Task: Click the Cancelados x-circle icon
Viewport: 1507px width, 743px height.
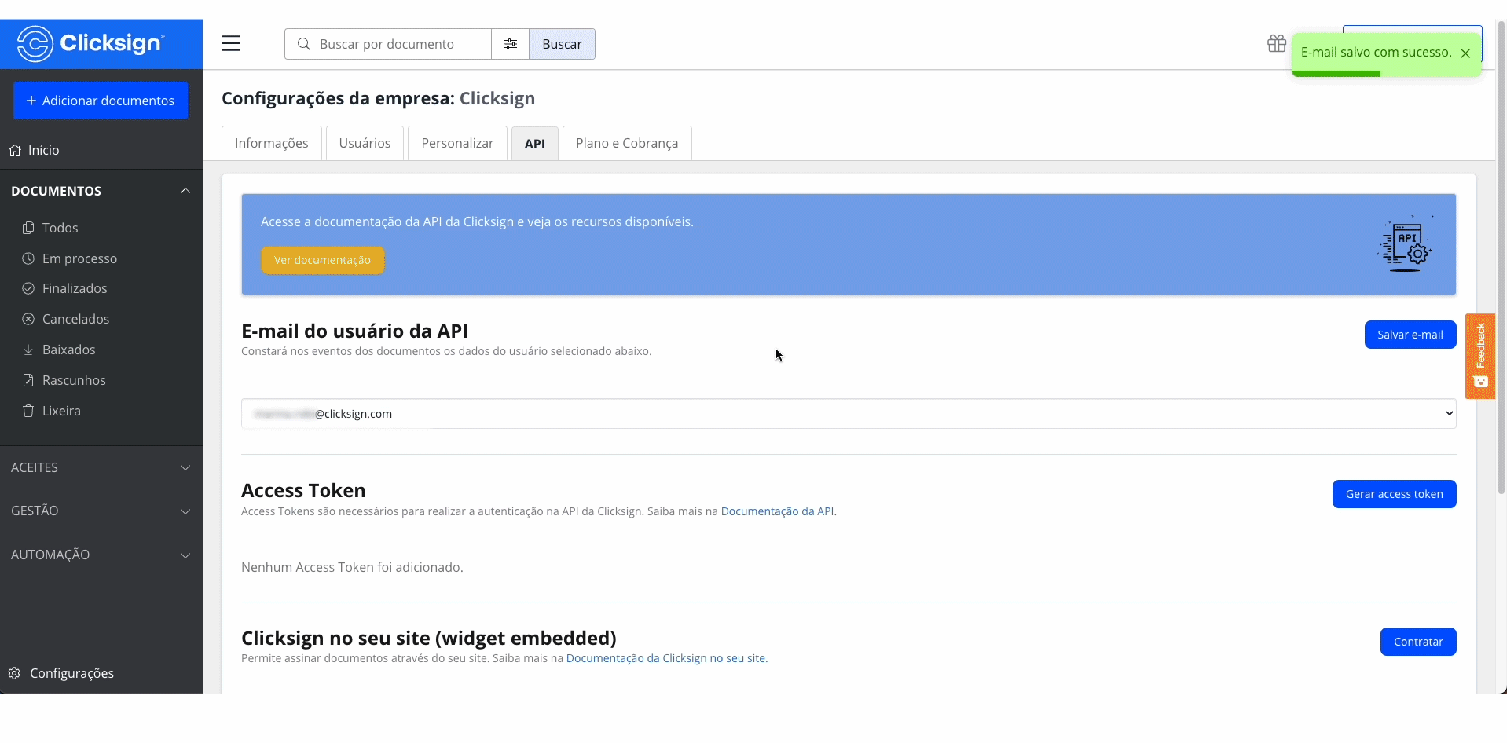Action: pyautogui.click(x=28, y=319)
